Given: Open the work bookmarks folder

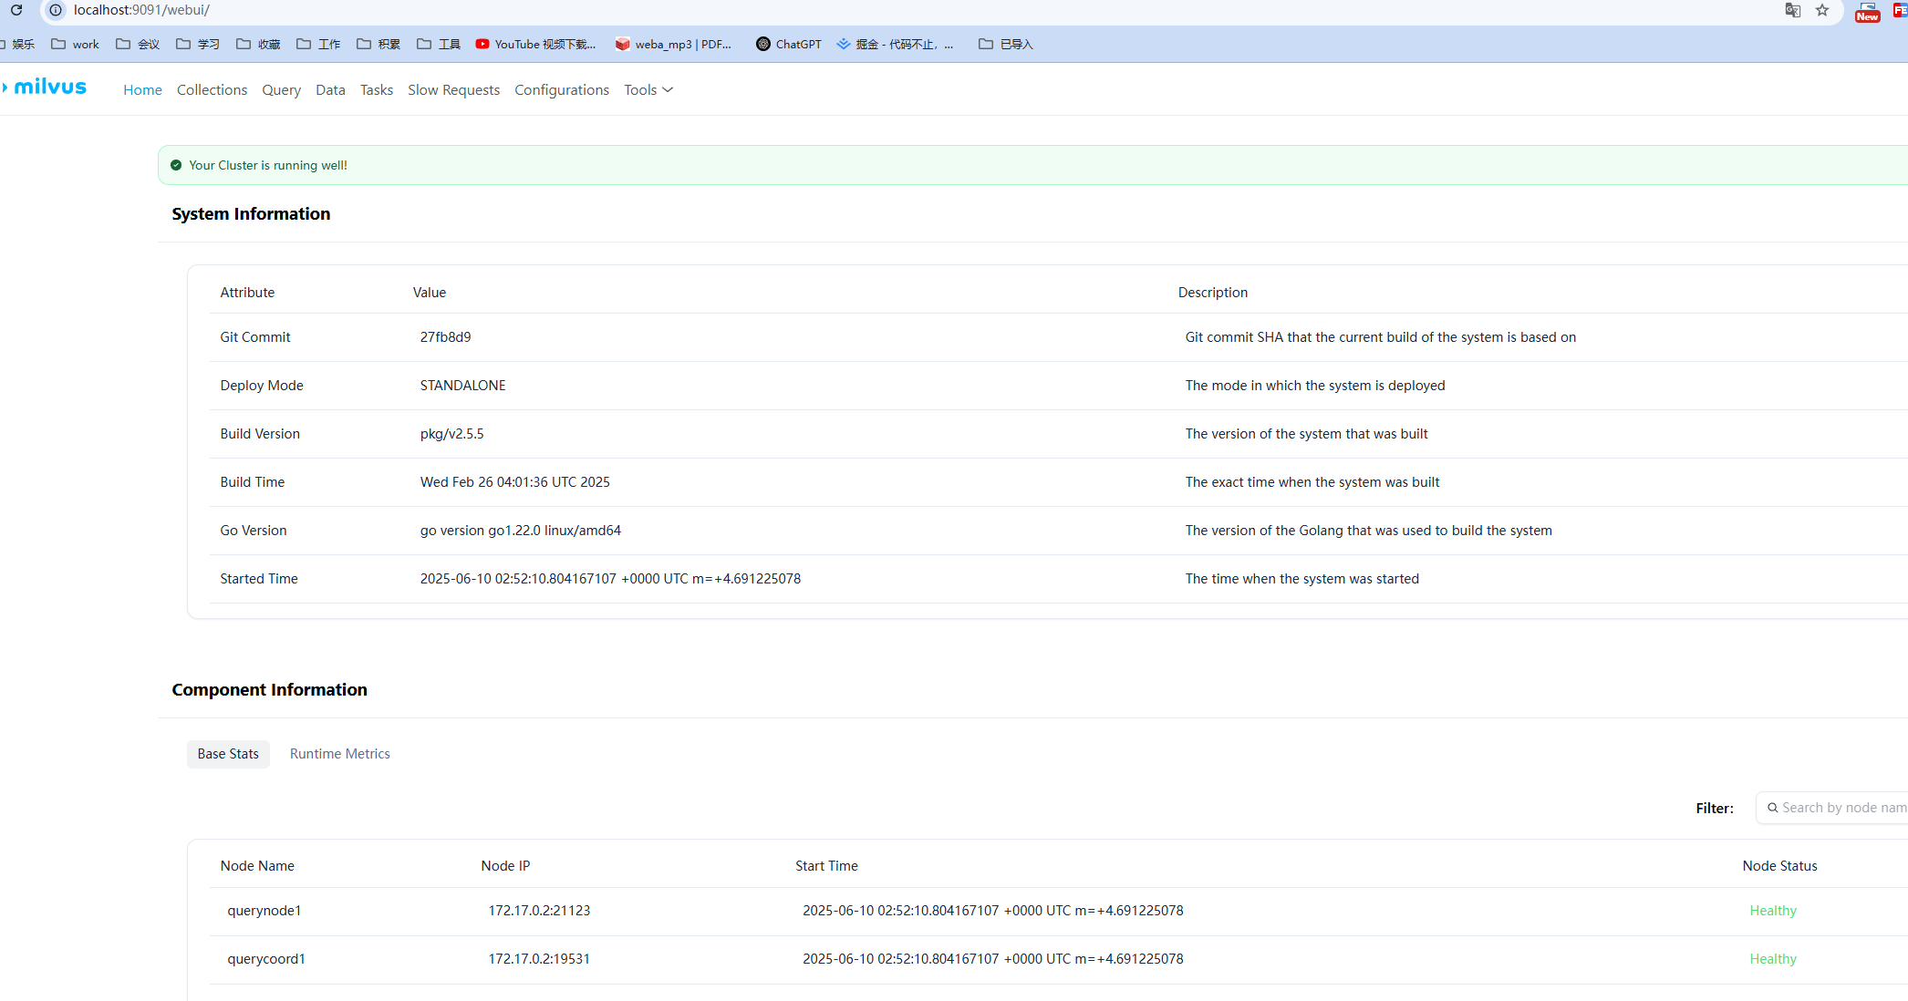Looking at the screenshot, I should pyautogui.click(x=76, y=44).
